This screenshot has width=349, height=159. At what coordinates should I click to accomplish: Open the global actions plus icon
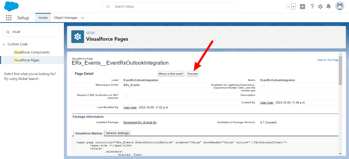pos(303,7)
